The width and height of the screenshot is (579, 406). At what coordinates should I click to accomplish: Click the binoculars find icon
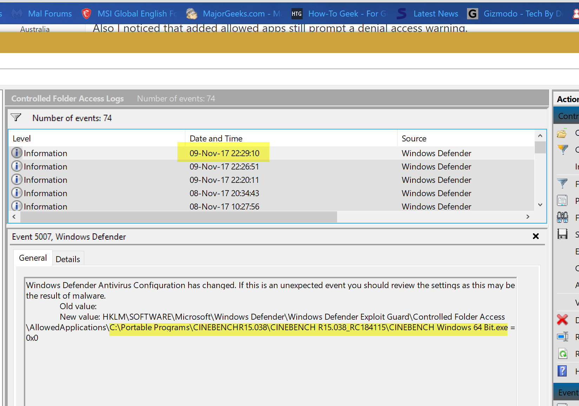tap(562, 218)
